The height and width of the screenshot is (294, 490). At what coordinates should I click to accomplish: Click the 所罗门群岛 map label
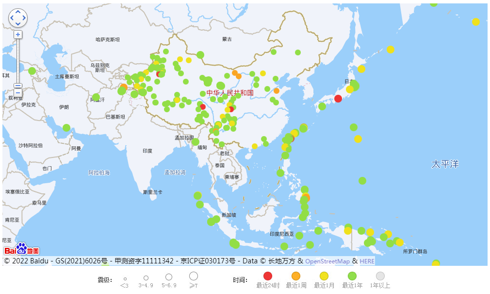(x=415, y=251)
